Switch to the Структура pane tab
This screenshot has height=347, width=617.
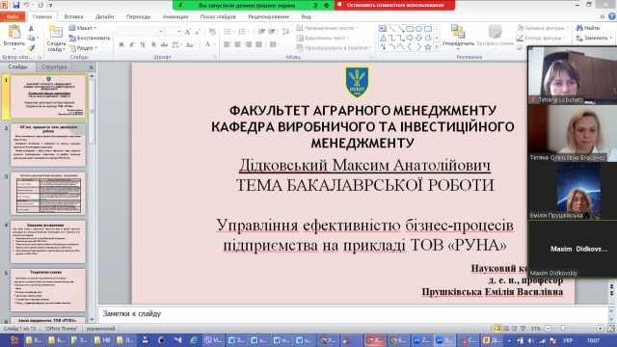point(54,67)
